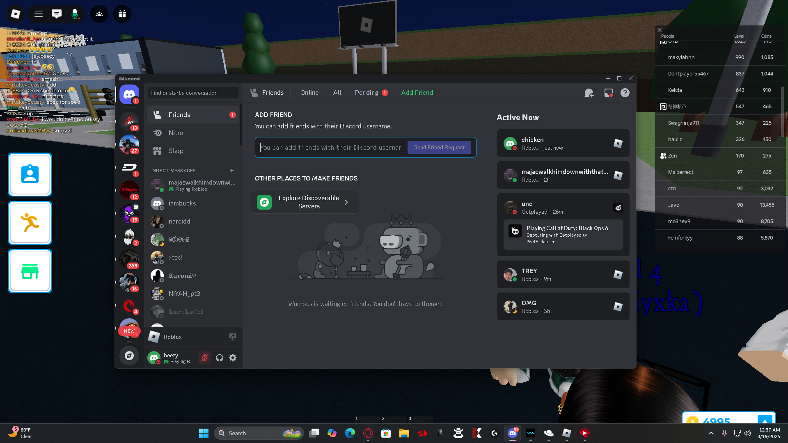Click the stream Roblox screen share icon
This screenshot has height=443, width=788.
(233, 337)
